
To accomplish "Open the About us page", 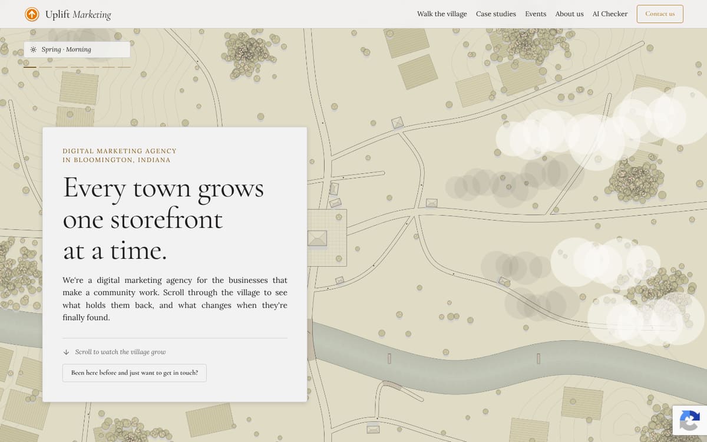I will point(569,14).
